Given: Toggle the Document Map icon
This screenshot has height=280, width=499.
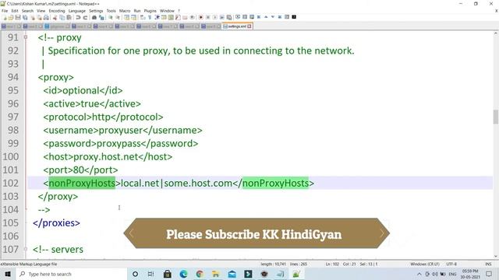Looking at the screenshot, I should [171, 17].
